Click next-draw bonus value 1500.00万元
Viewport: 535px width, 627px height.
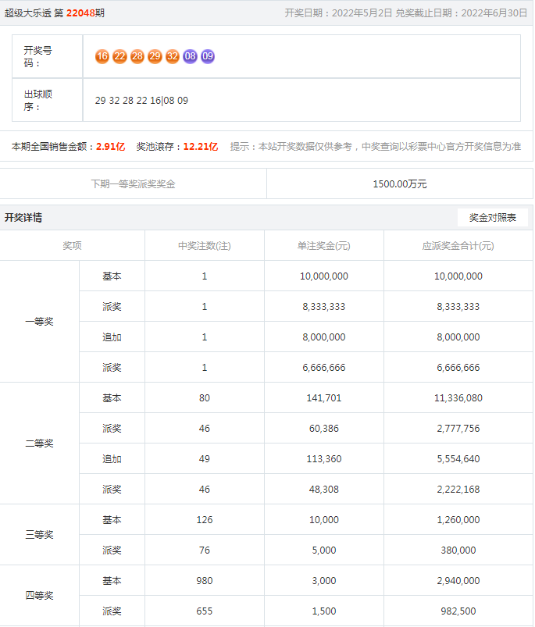399,184
